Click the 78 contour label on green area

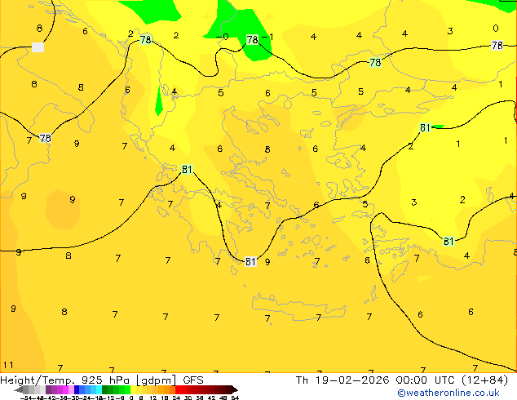[x=253, y=40]
